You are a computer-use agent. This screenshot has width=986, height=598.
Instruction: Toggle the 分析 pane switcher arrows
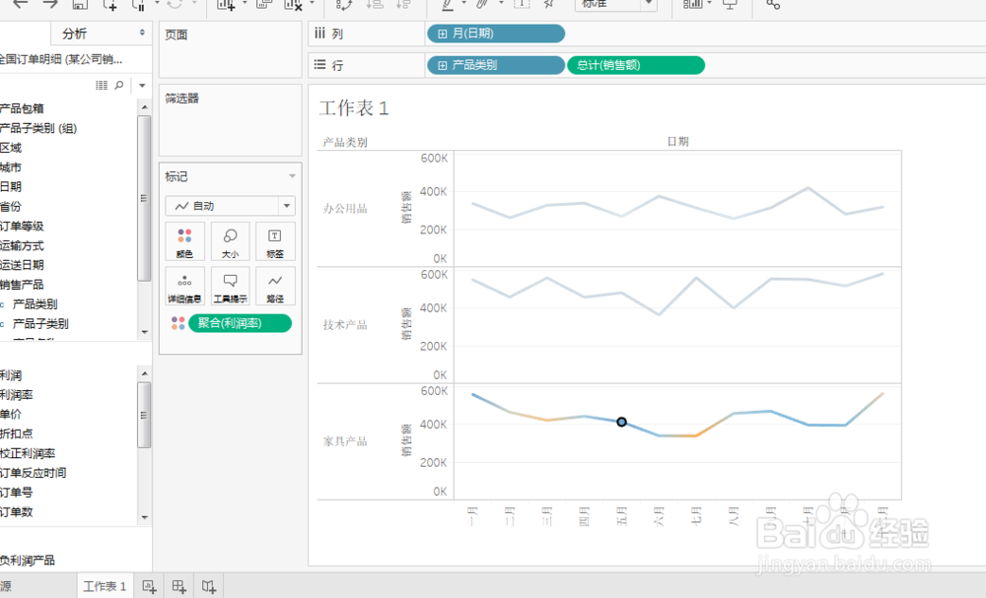142,33
